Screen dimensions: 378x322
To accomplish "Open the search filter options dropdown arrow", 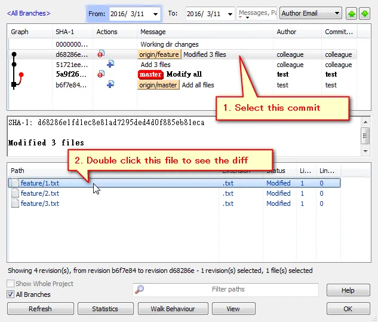I will pos(247,17).
